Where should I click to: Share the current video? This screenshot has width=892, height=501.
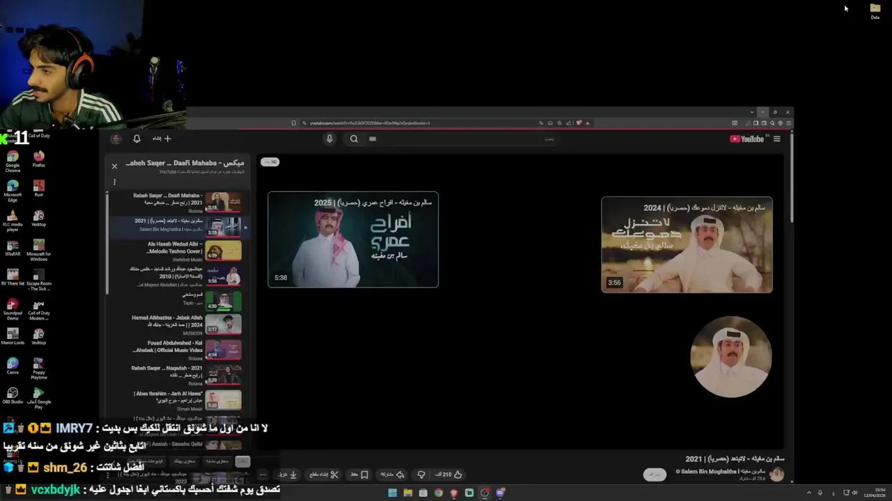[392, 475]
